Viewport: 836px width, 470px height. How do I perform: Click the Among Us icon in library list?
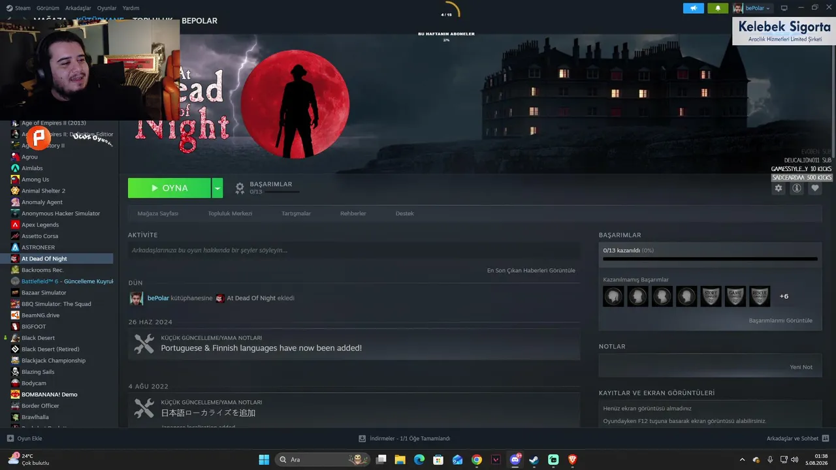pos(15,180)
